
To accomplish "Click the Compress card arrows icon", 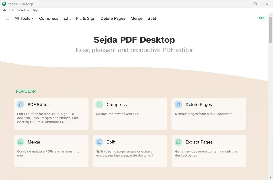I will coord(99,105).
